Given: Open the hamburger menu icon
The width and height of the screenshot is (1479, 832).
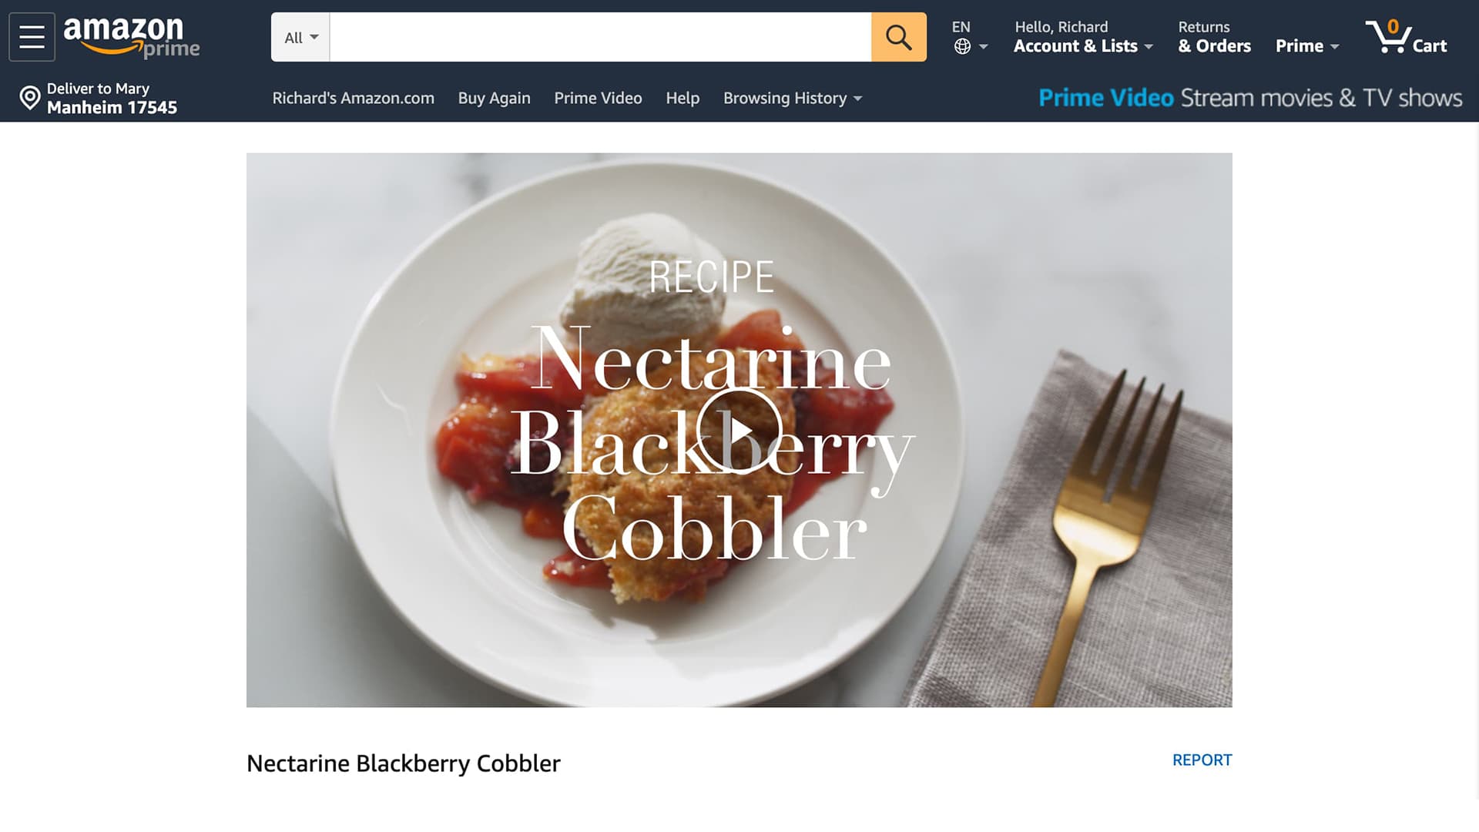Looking at the screenshot, I should 32,36.
